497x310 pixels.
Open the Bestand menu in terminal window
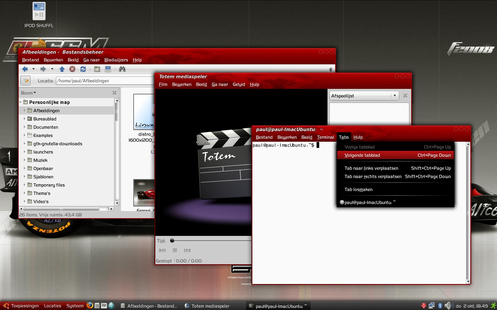point(264,137)
